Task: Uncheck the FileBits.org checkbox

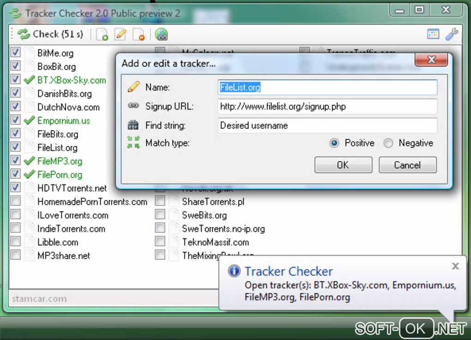Action: click(15, 134)
